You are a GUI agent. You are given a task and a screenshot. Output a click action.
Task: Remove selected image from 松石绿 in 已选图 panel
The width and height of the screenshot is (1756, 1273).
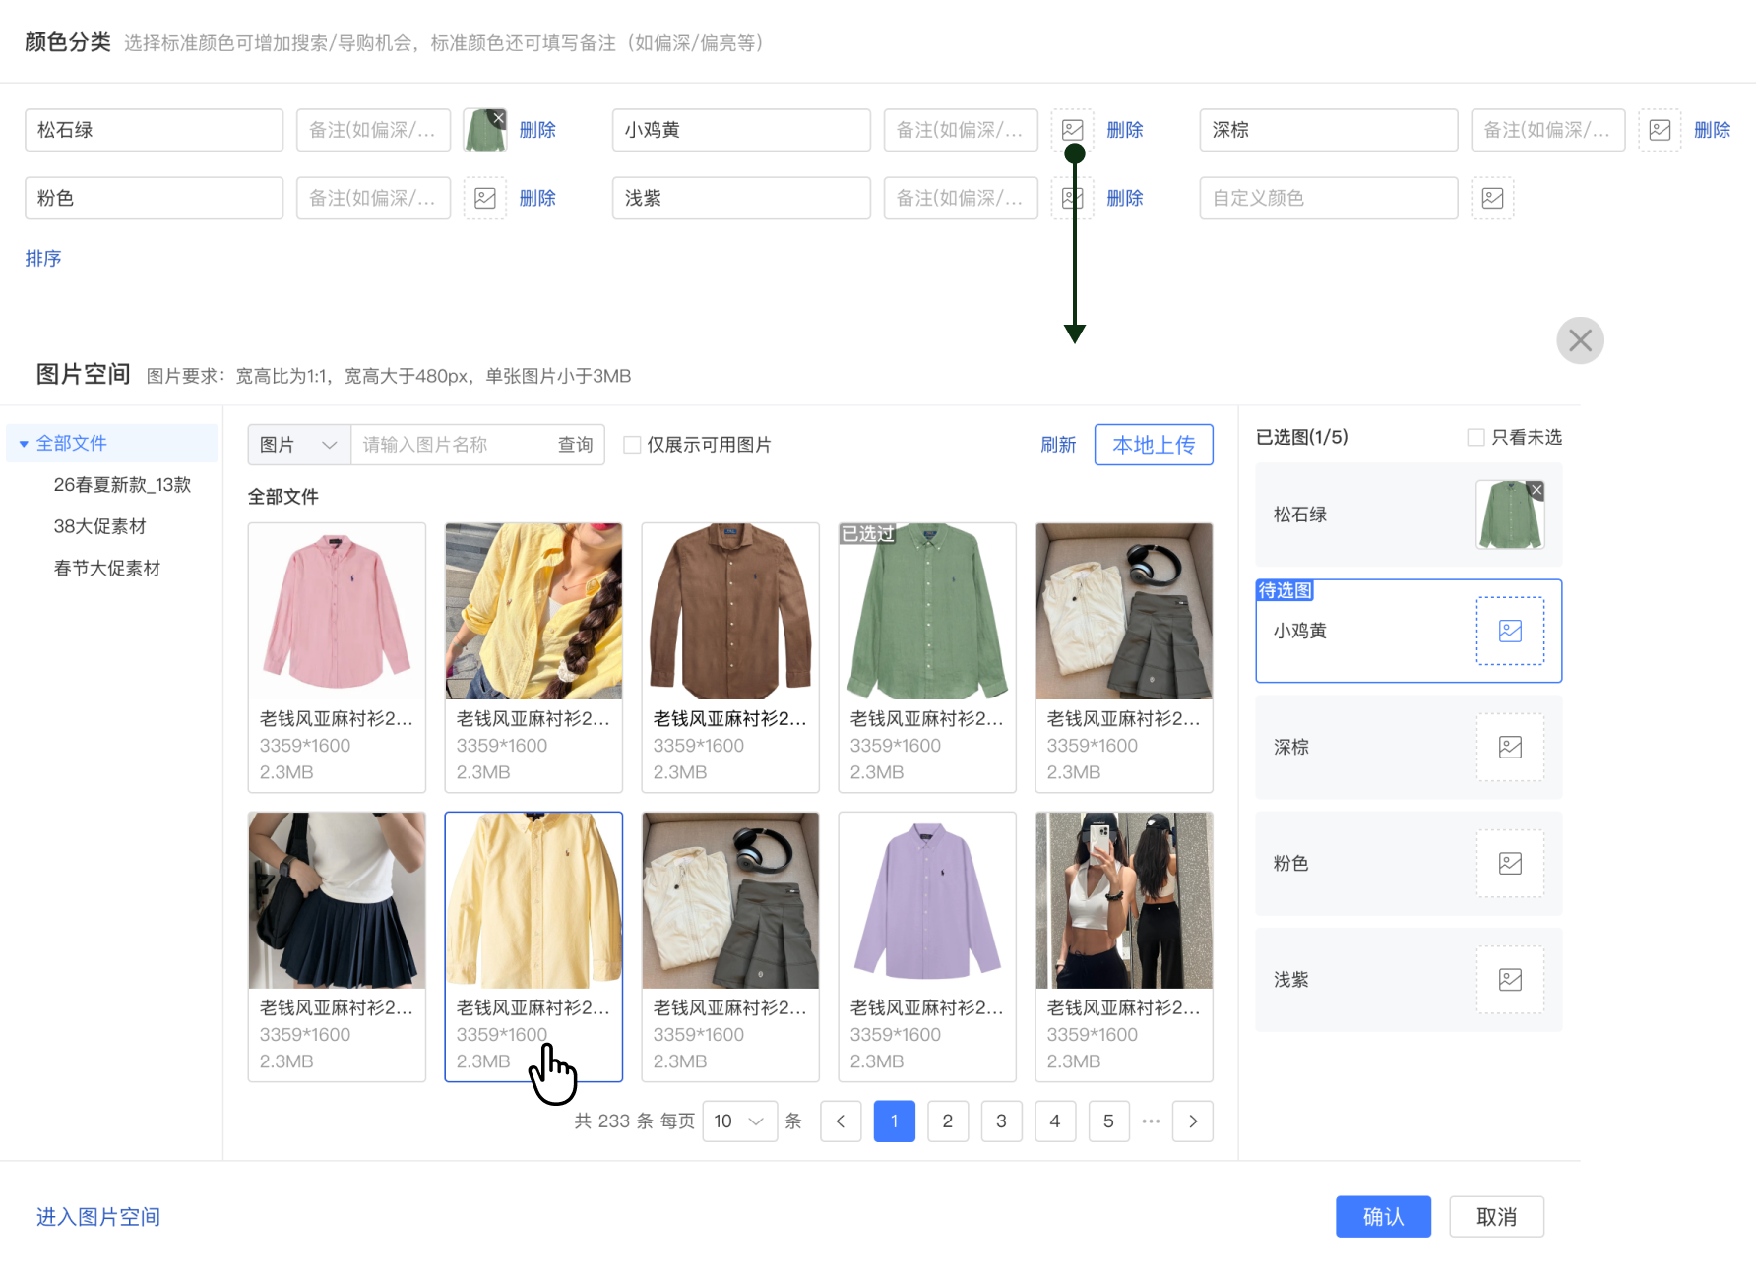[1536, 490]
